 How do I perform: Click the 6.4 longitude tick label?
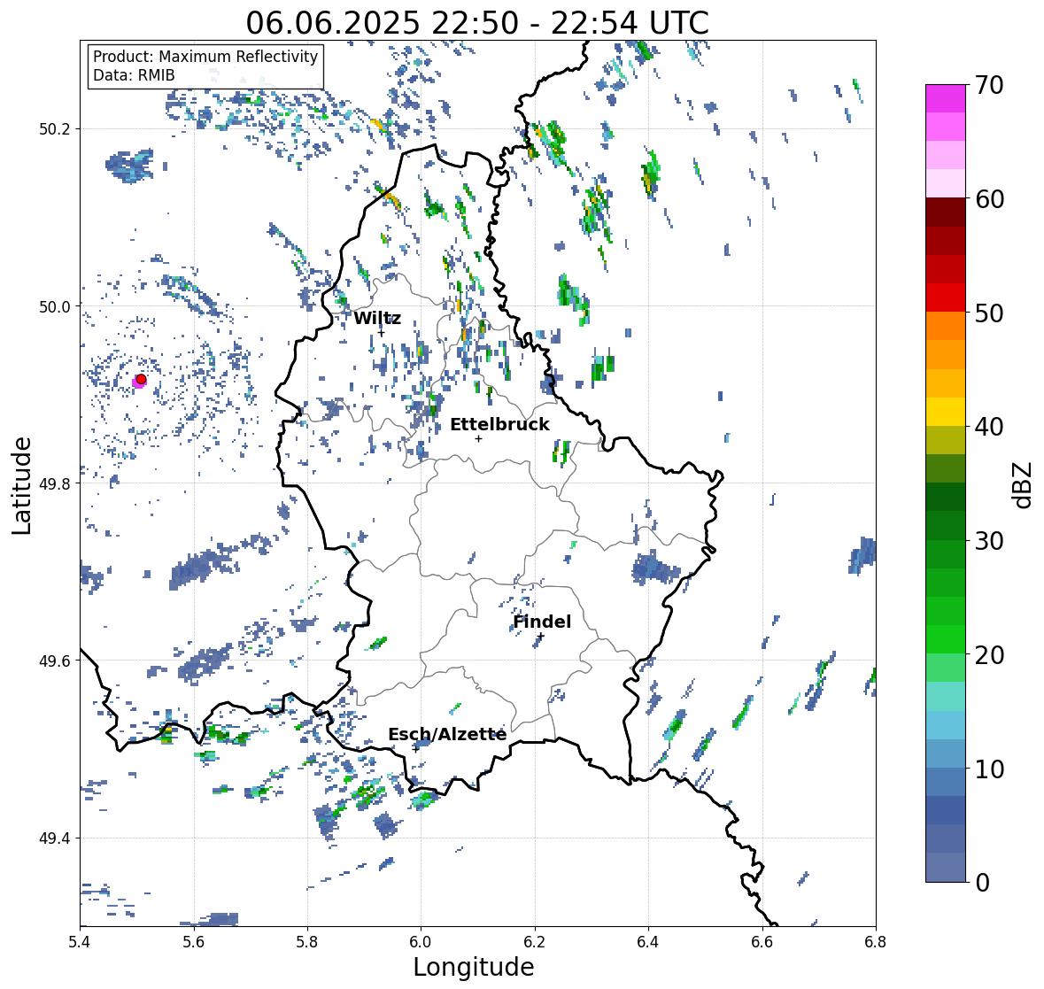(648, 942)
